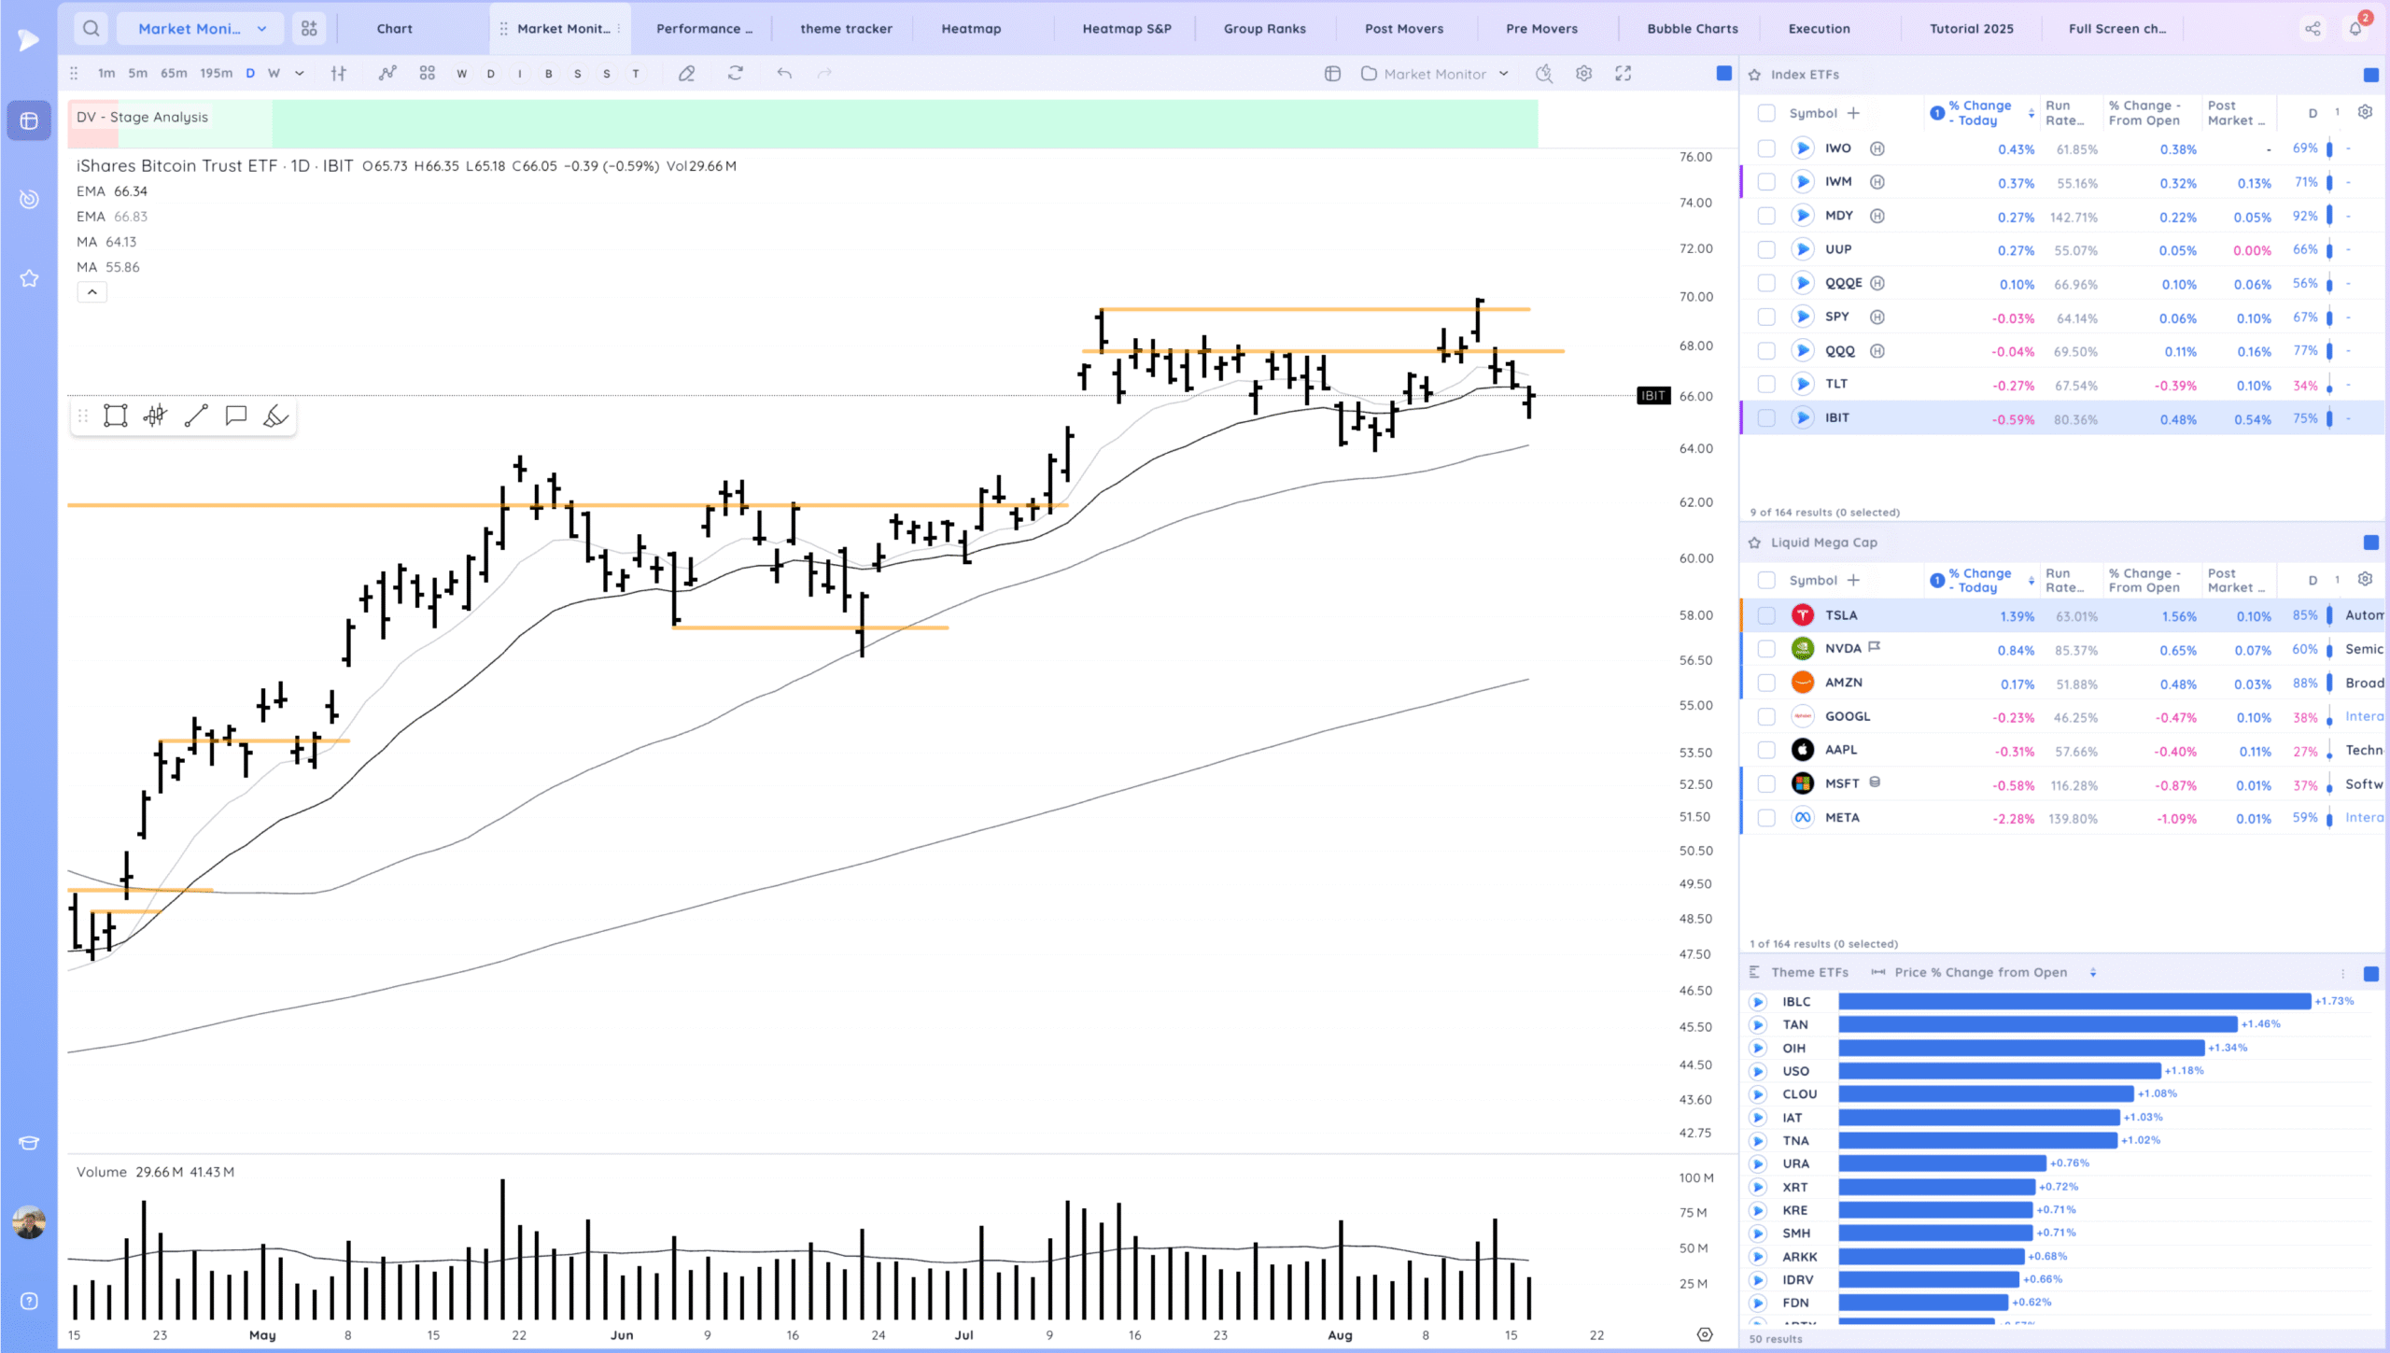Open chart settings gear icon
Image resolution: width=2390 pixels, height=1353 pixels.
pyautogui.click(x=1583, y=74)
